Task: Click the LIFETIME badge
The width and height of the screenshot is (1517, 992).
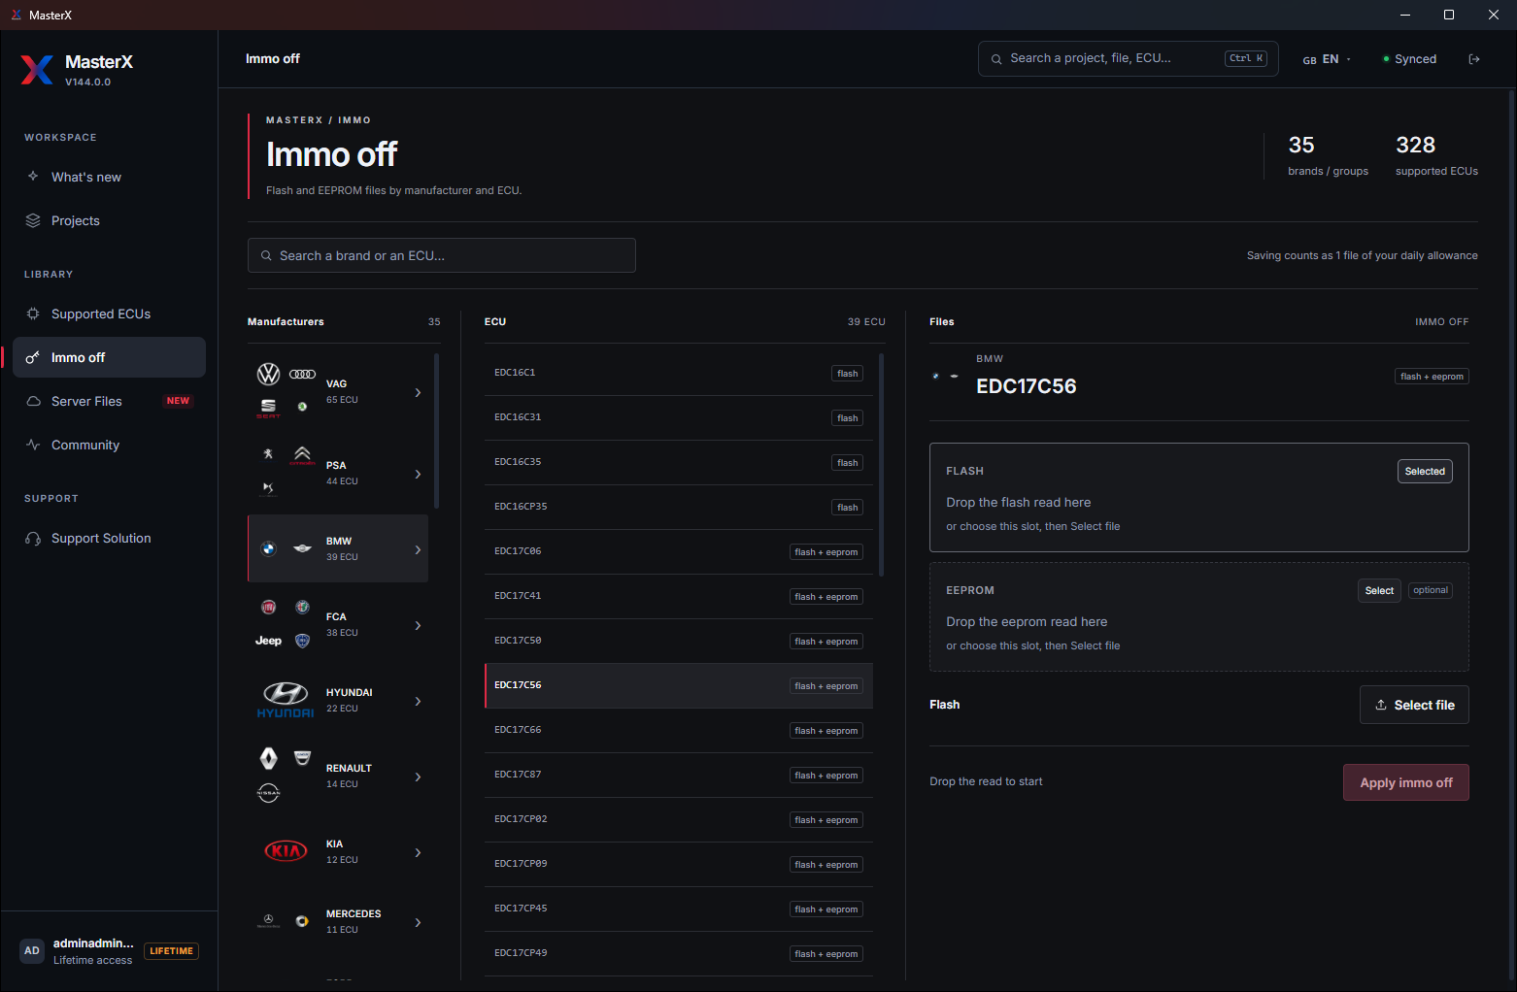Action: click(171, 951)
